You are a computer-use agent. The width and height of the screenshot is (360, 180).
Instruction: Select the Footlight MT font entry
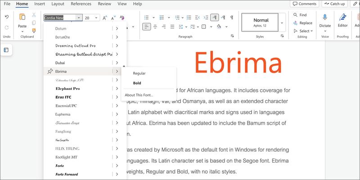tap(66, 157)
